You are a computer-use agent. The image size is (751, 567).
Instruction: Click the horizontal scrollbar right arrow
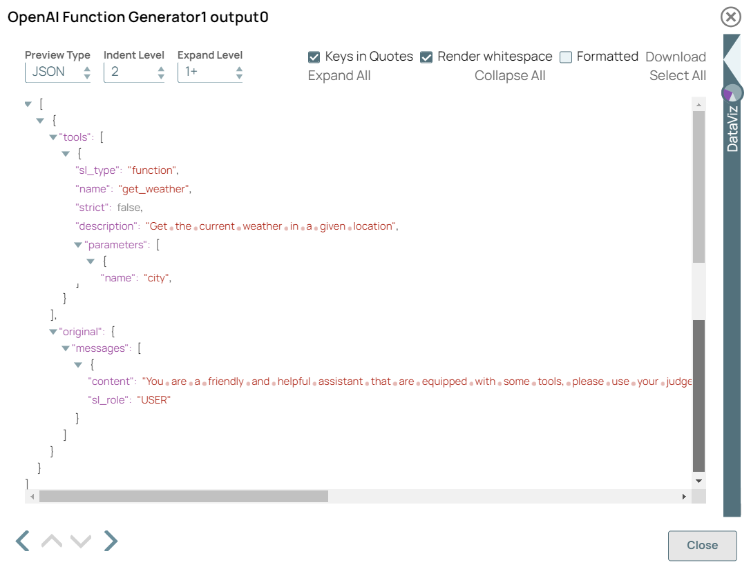[684, 497]
